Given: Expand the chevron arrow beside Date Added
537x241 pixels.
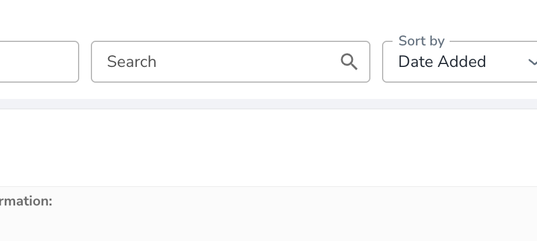Looking at the screenshot, I should click(x=532, y=62).
